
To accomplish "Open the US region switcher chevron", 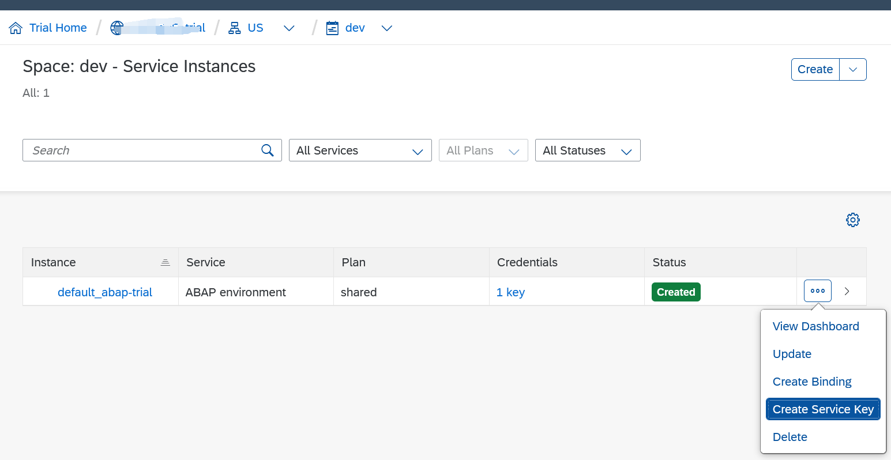I will click(x=288, y=28).
